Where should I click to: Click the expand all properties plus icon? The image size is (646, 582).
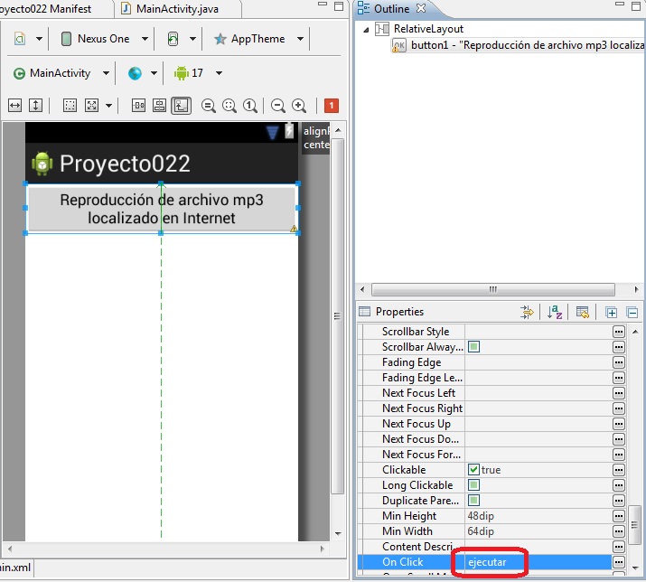(x=612, y=313)
